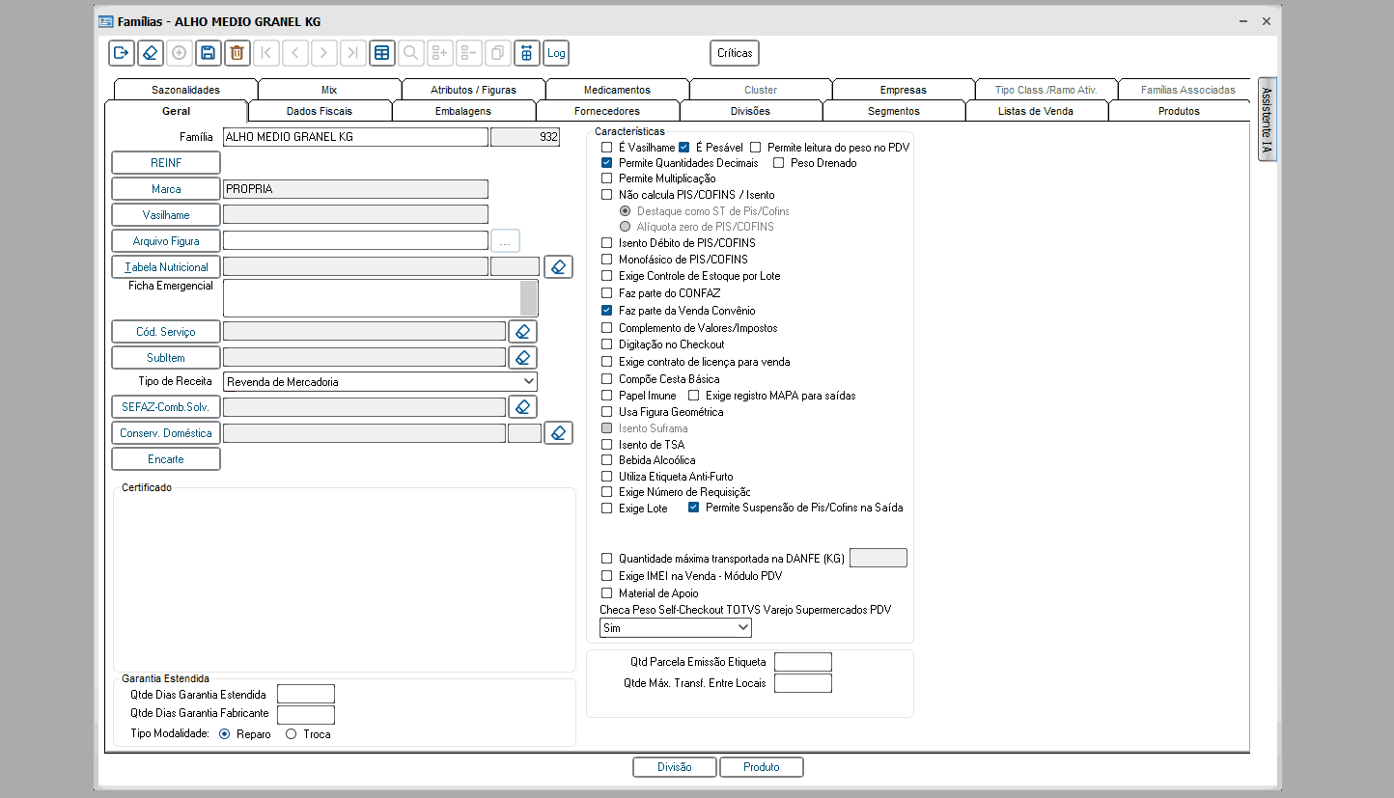
Task: Click the toolbar eraser clear-form icon
Action: pyautogui.click(x=151, y=53)
